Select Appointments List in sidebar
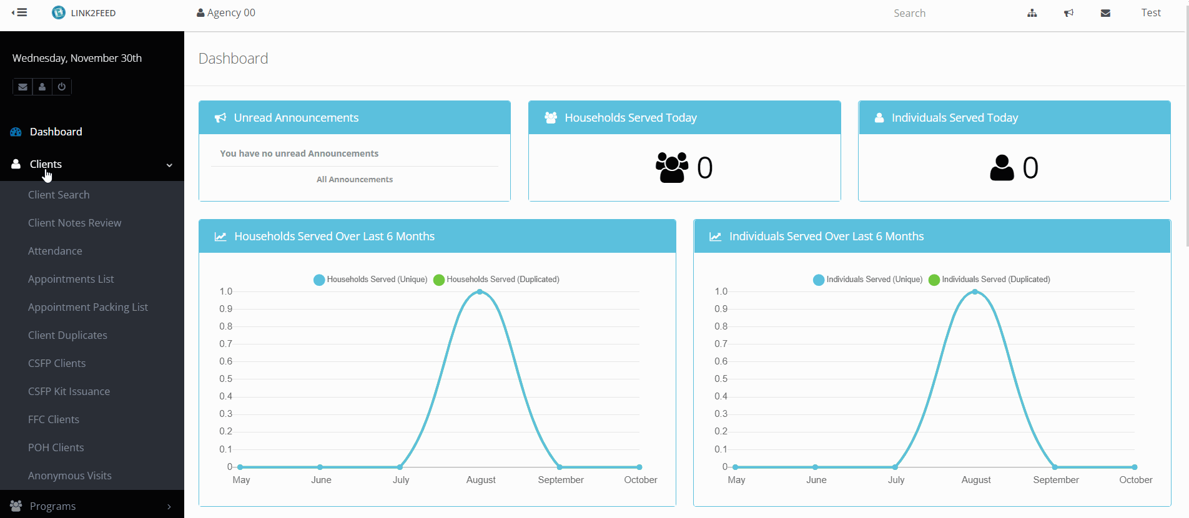 click(71, 279)
